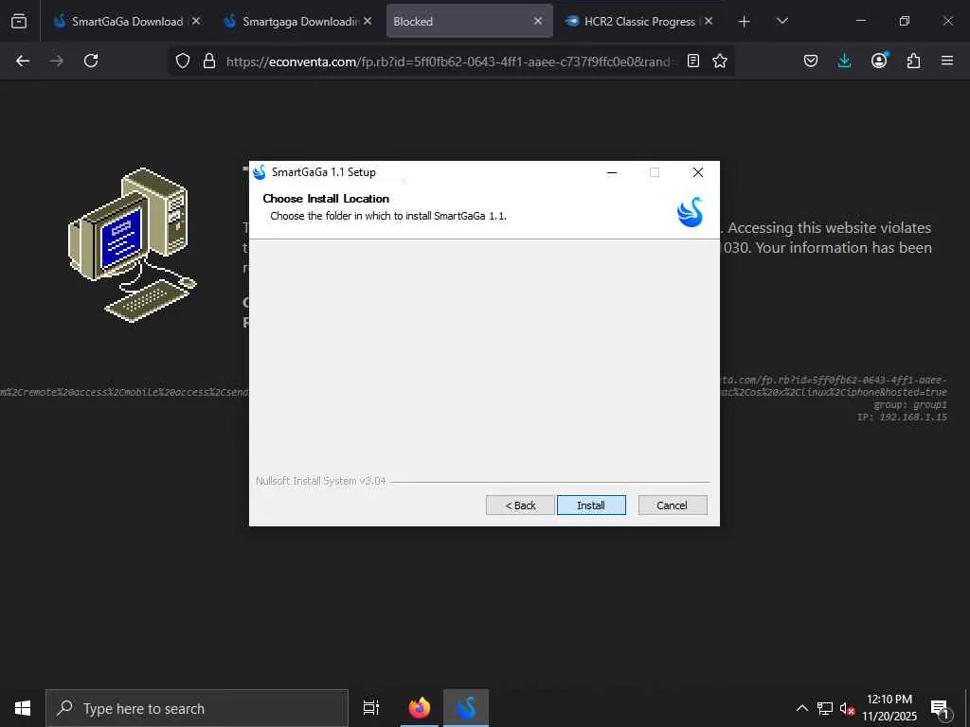
Task: Open the clock and date flyout
Action: coord(889,708)
